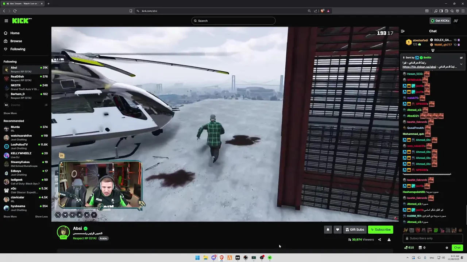The width and height of the screenshot is (467, 262).
Task: Open Brave Rewards triangle icon
Action: point(328,11)
